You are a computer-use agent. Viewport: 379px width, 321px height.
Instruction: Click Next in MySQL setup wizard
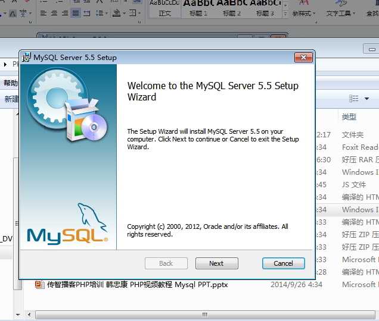pos(216,263)
